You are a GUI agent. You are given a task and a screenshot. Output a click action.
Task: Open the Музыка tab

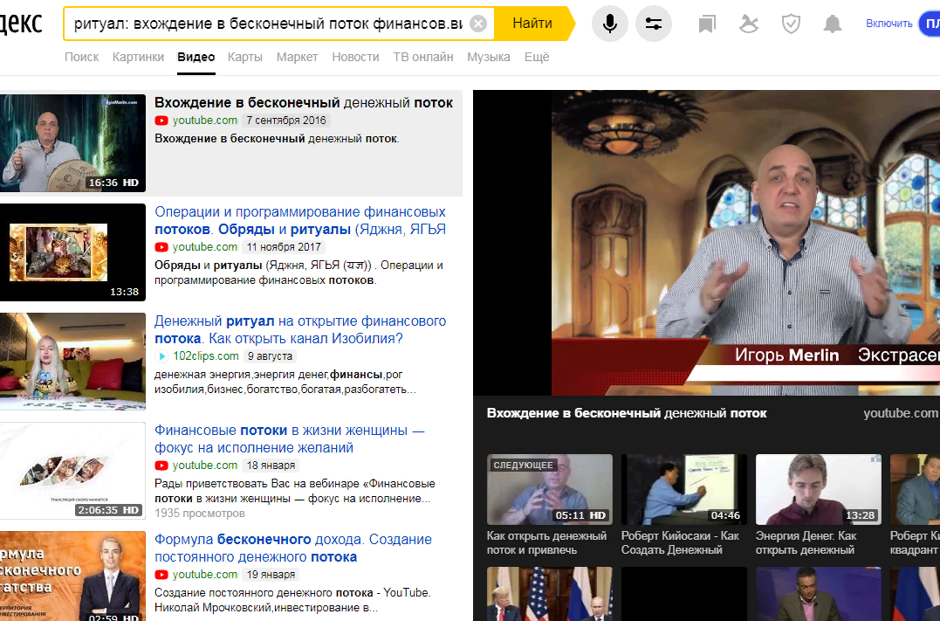pyautogui.click(x=489, y=57)
